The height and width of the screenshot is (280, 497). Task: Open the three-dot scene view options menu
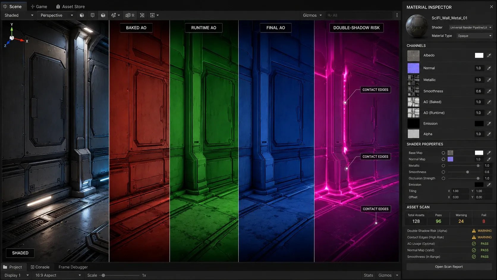pyautogui.click(x=397, y=15)
